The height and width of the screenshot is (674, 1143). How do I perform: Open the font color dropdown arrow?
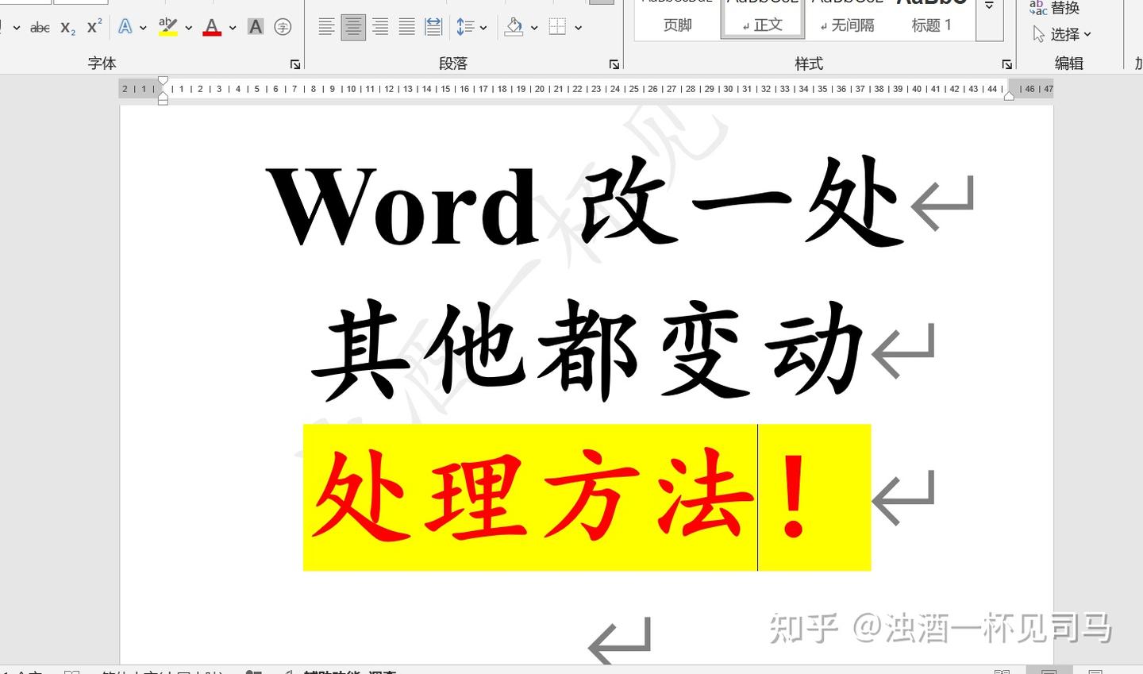233,28
